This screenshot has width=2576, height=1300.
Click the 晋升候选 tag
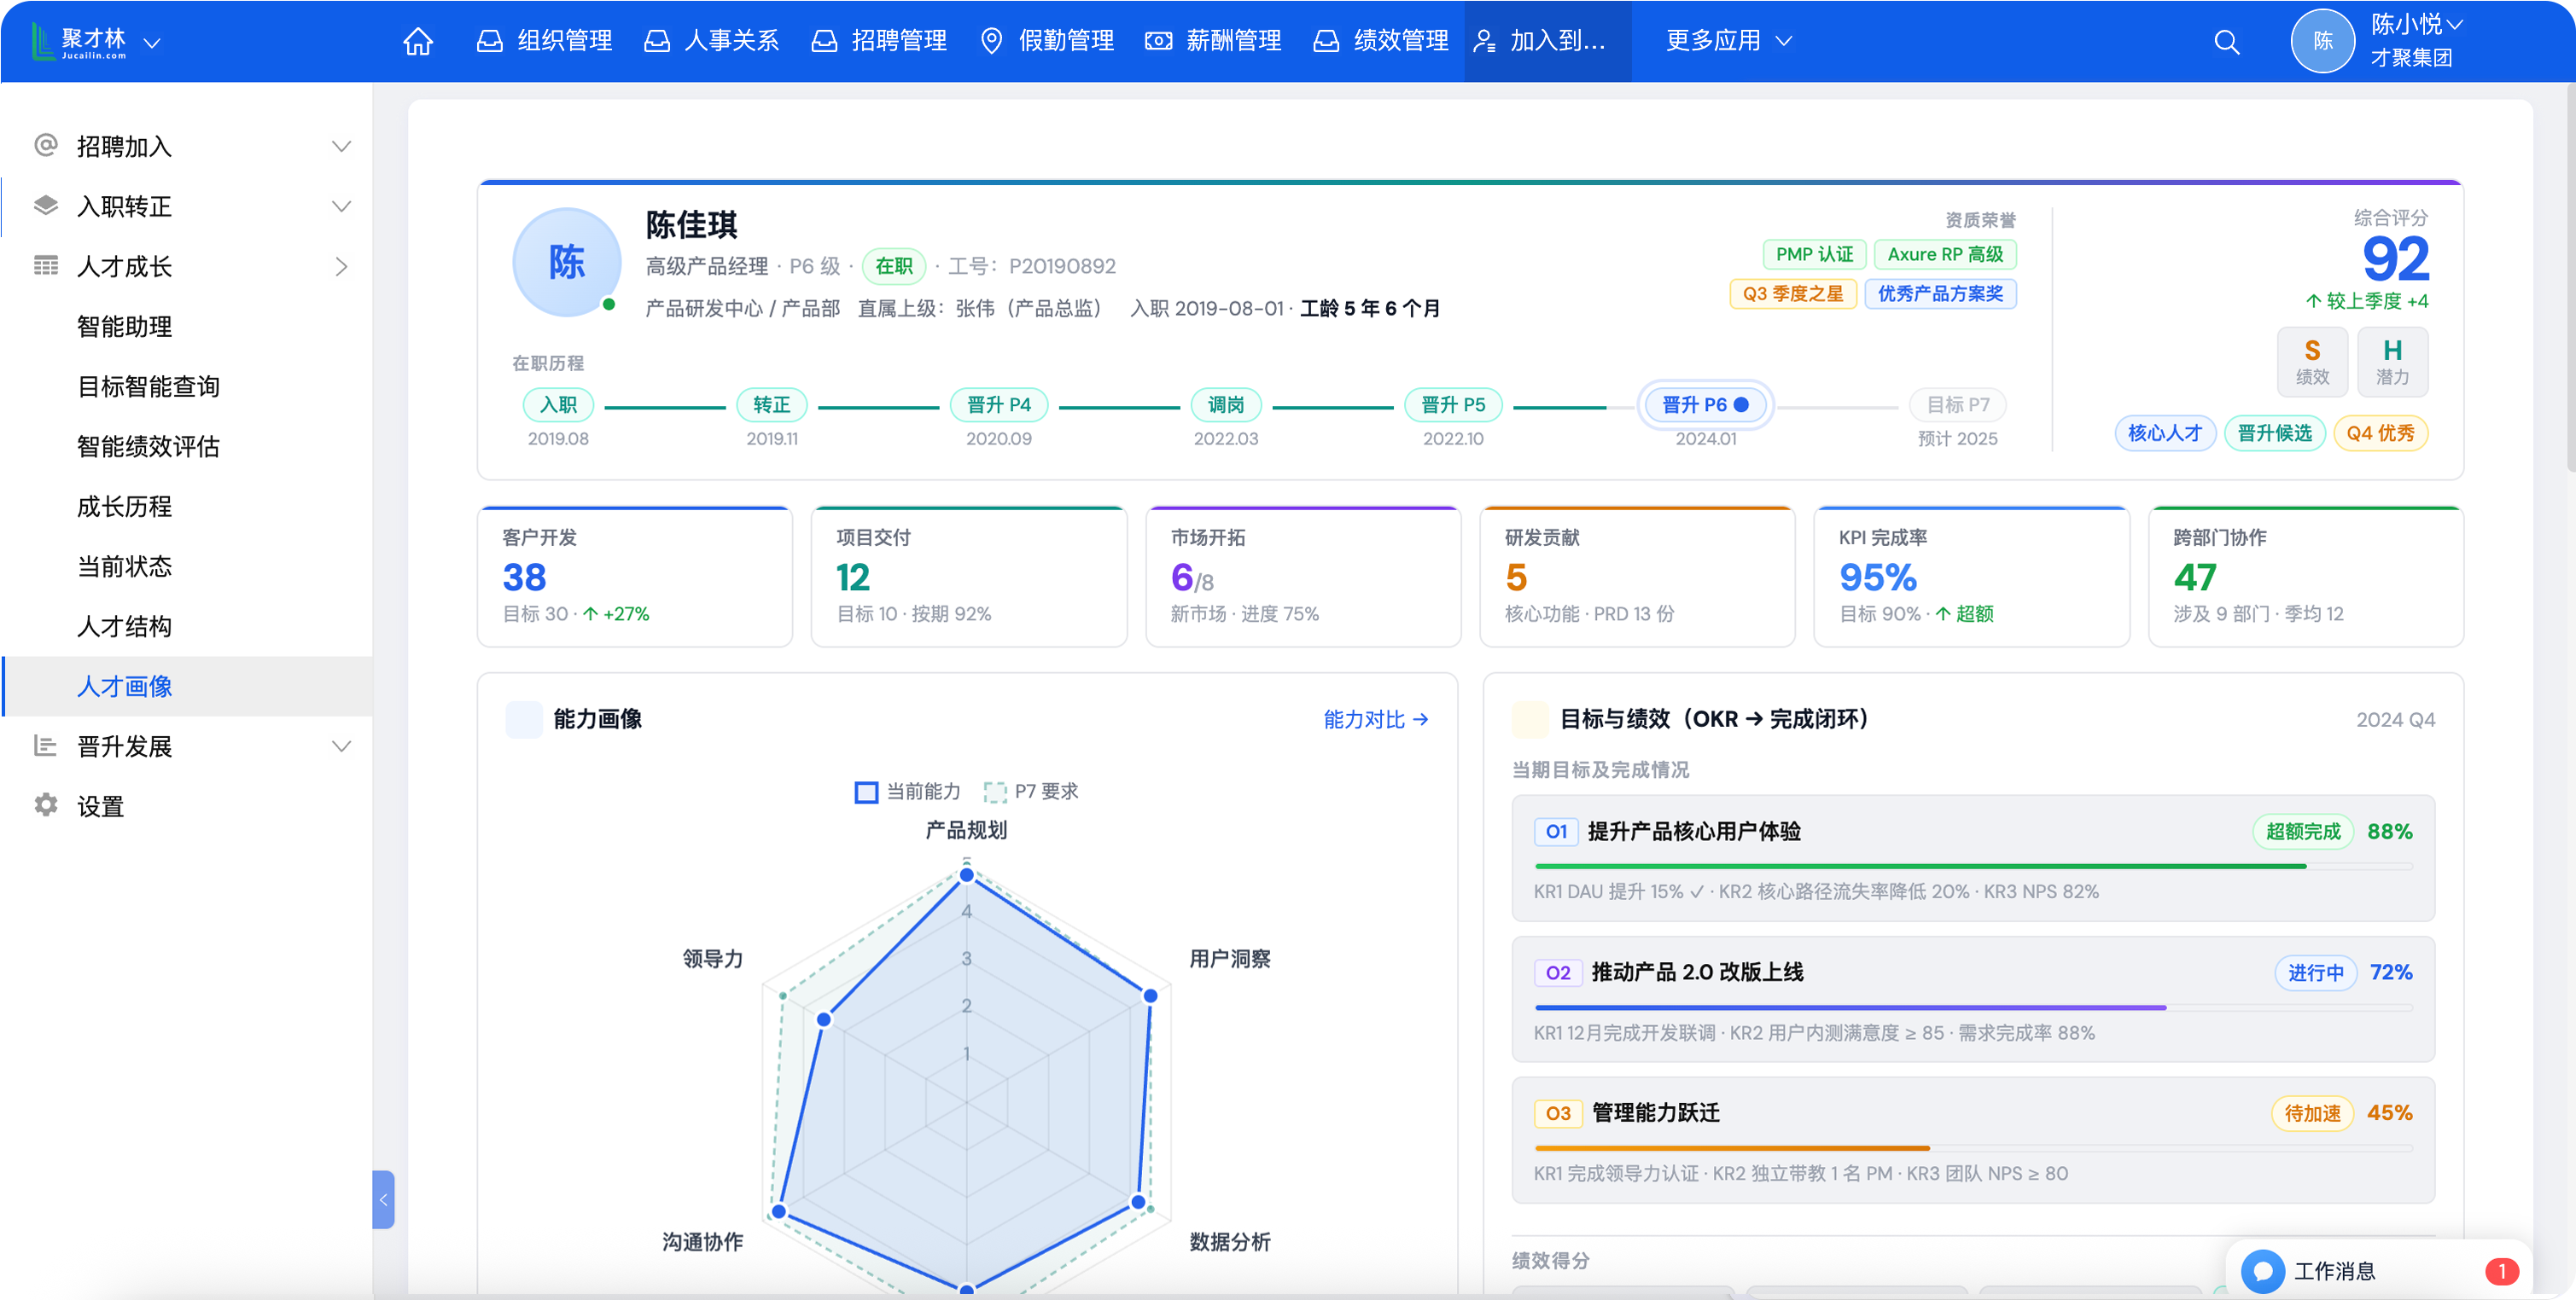2274,432
